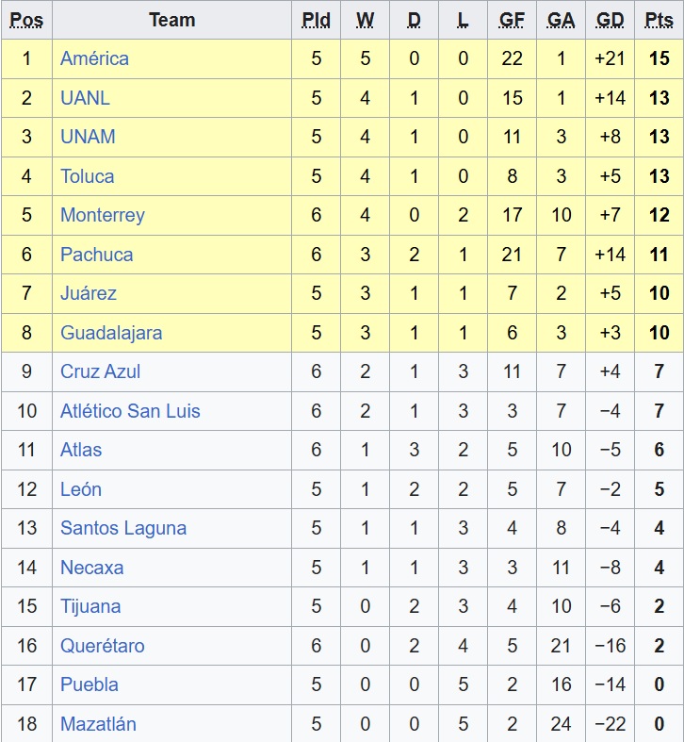Open Atlético San Luis team page
Screen dimensions: 684x742
(130, 411)
